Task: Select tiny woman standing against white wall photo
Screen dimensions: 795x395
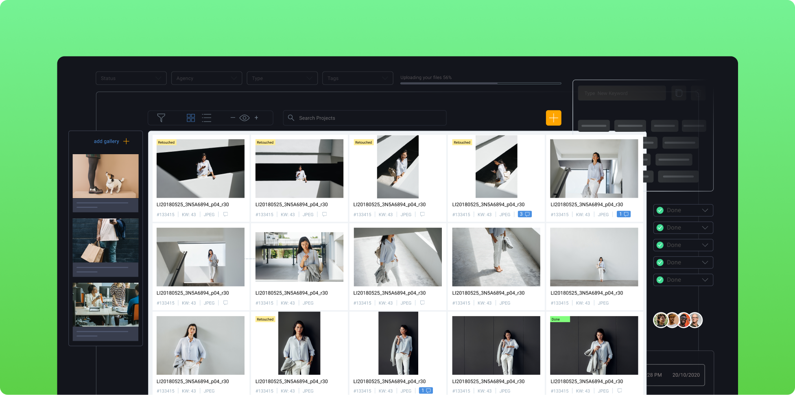Action: [594, 257]
